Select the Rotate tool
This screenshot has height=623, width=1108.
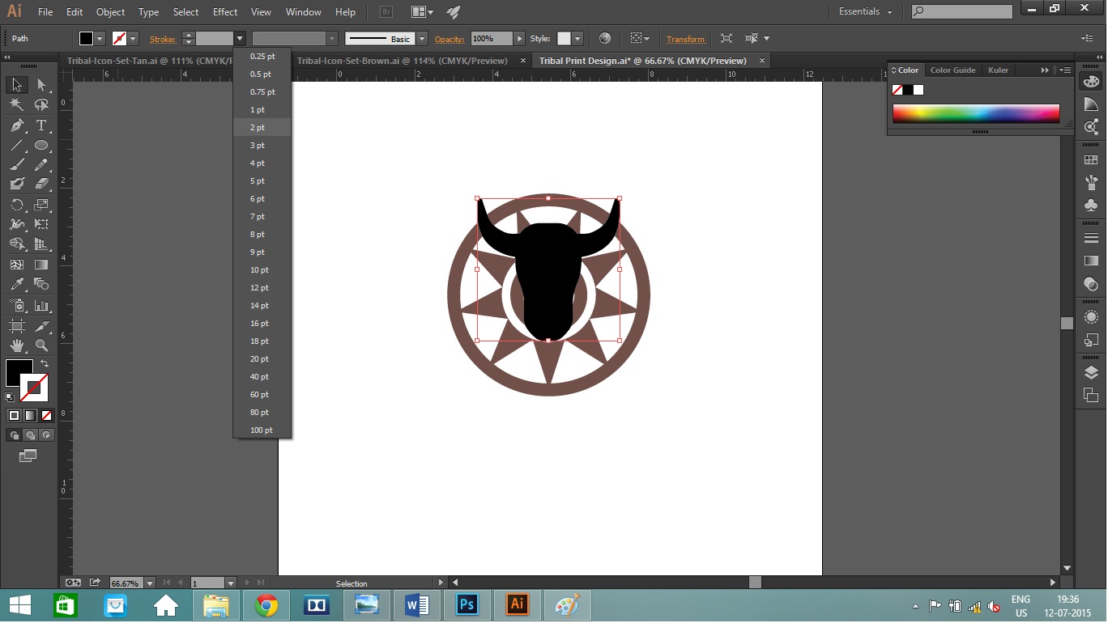16,205
